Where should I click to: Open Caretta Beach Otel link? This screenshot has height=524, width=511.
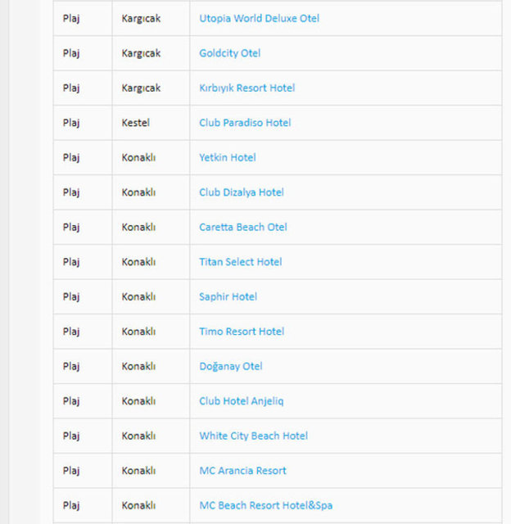242,227
